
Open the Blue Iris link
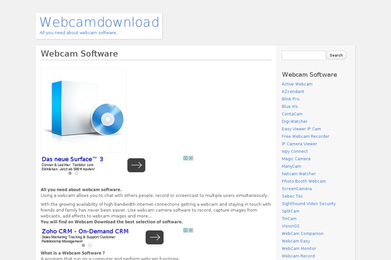[x=289, y=107]
